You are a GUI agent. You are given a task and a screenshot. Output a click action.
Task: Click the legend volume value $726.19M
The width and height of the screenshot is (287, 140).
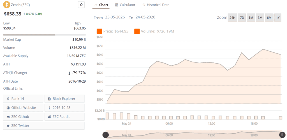(165, 31)
